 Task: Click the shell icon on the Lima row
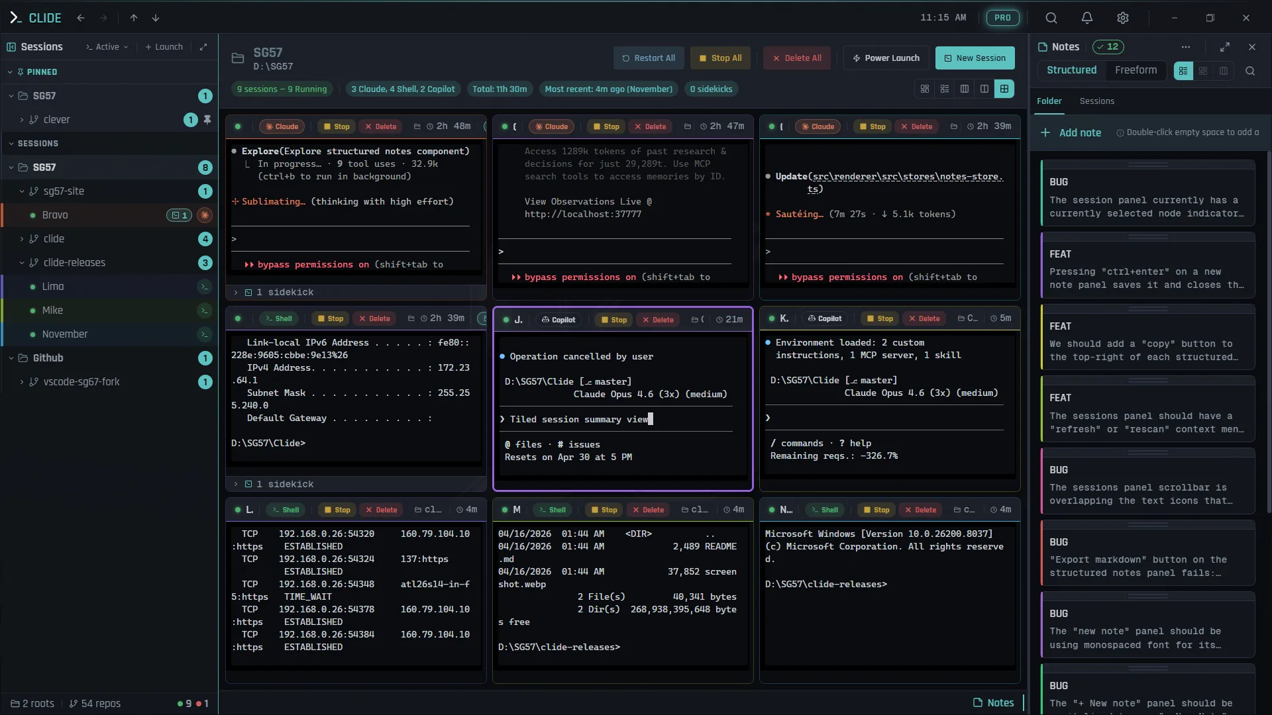click(205, 287)
